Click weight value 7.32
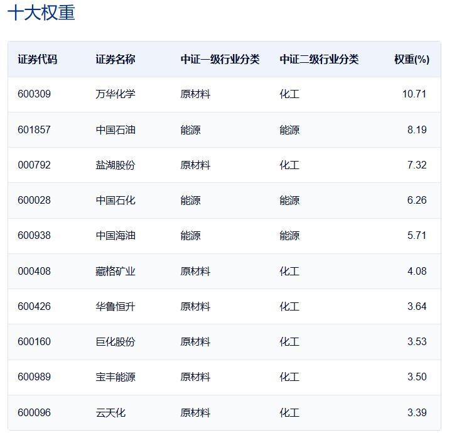The height and width of the screenshot is (435, 452). coord(417,165)
